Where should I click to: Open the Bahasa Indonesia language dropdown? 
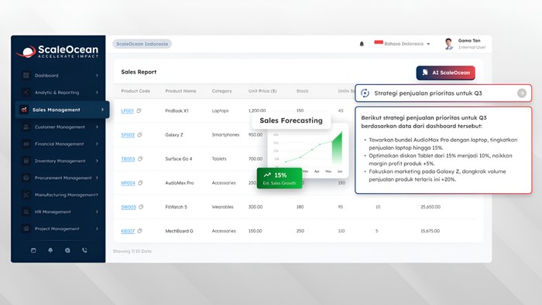403,44
